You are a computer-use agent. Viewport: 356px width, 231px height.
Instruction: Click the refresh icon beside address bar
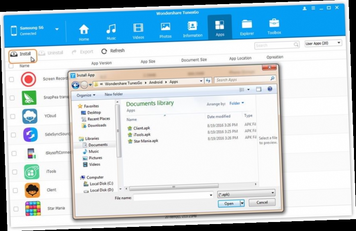coord(208,80)
